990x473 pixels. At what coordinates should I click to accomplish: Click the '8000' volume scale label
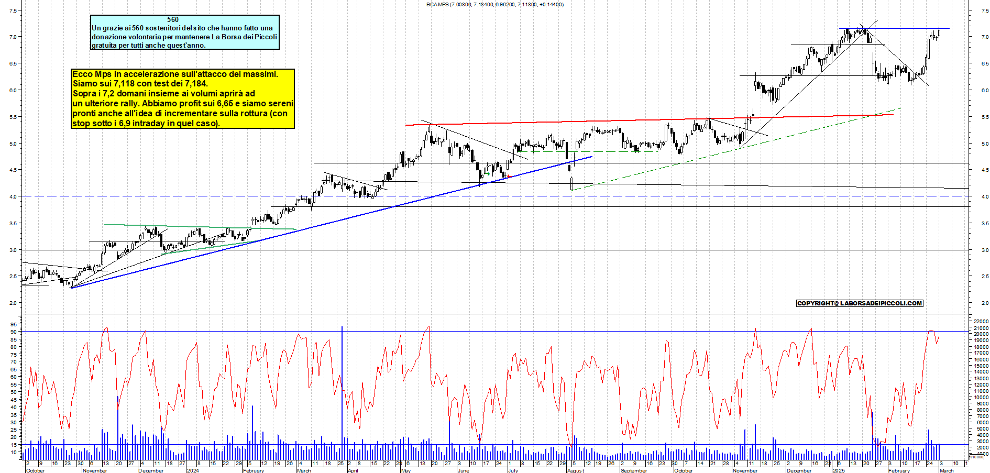point(982,410)
